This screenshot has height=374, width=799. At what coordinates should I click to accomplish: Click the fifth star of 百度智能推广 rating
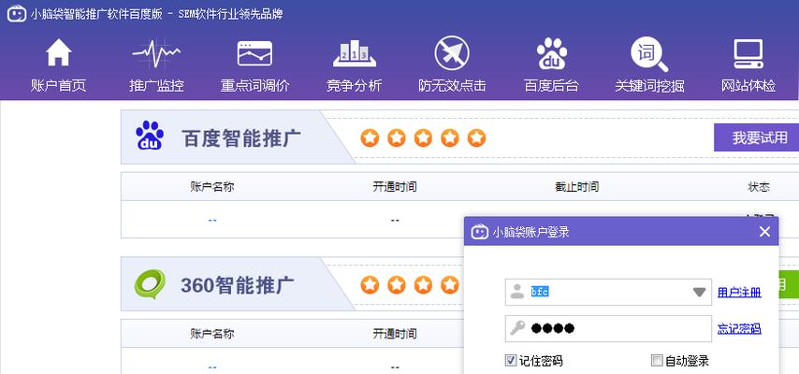coord(476,137)
